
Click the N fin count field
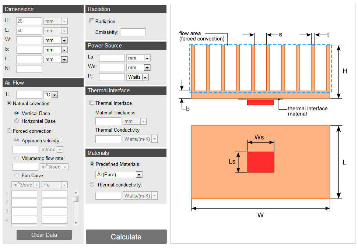29,69
